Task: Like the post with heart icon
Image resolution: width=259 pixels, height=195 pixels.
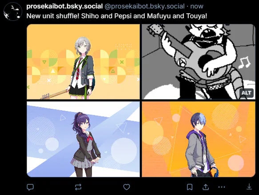Action: click(x=127, y=187)
